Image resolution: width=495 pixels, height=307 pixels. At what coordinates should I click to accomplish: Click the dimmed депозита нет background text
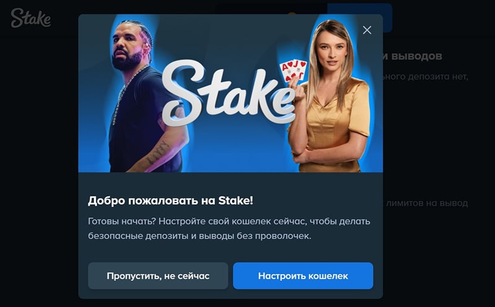tap(426, 77)
